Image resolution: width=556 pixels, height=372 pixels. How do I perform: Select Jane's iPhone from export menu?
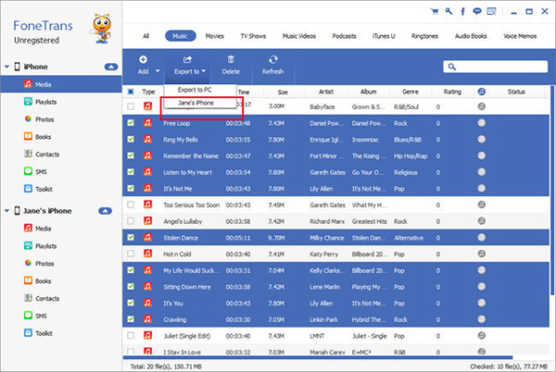click(196, 103)
